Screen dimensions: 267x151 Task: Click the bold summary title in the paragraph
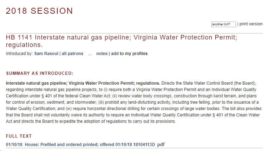coord(83,83)
